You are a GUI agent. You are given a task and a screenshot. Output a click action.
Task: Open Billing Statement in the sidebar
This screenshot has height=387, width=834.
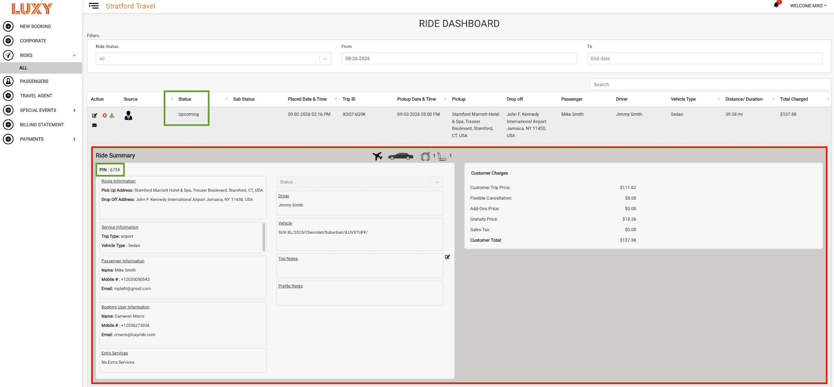pos(42,125)
